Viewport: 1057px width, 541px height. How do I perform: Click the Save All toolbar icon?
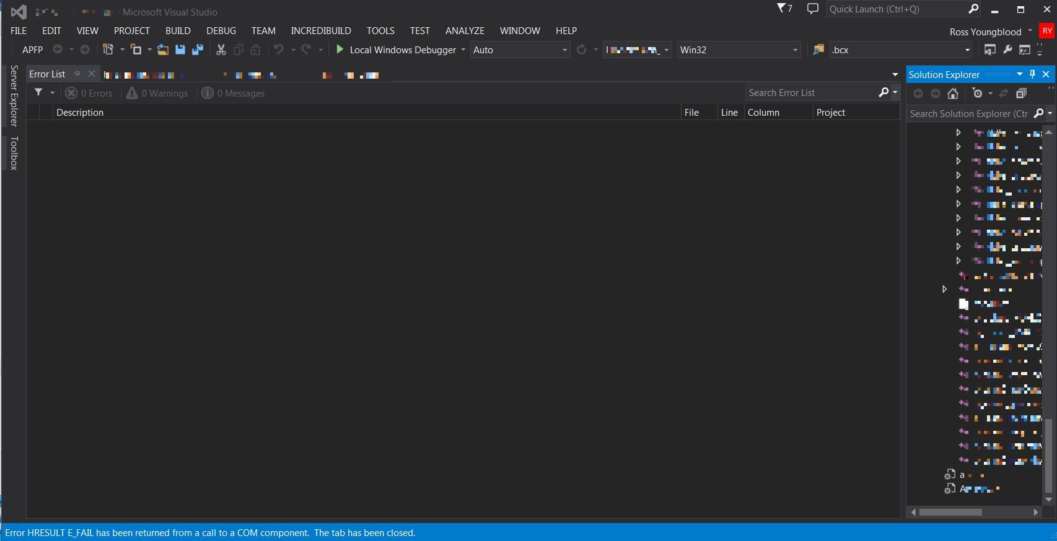pyautogui.click(x=198, y=50)
